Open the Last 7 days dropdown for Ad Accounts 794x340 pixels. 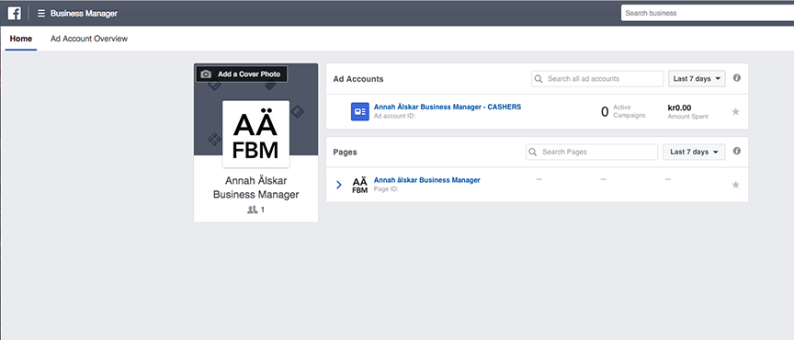click(697, 79)
